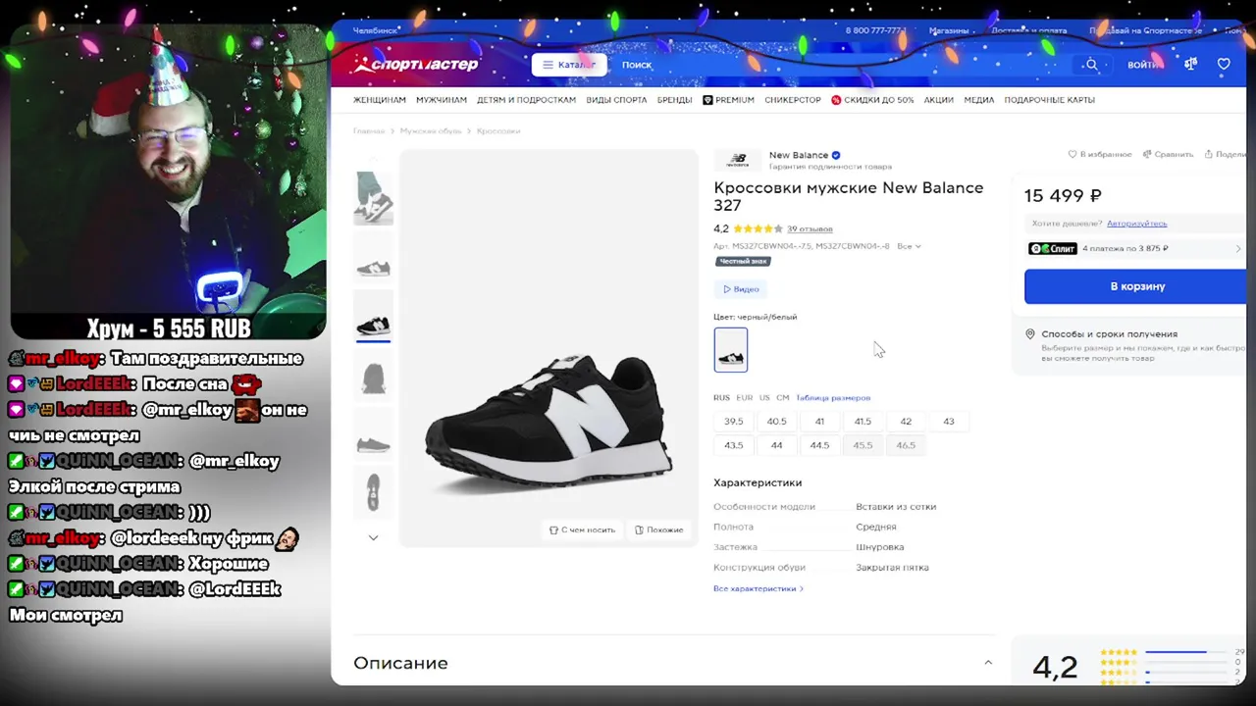Select size 39.5

point(734,422)
